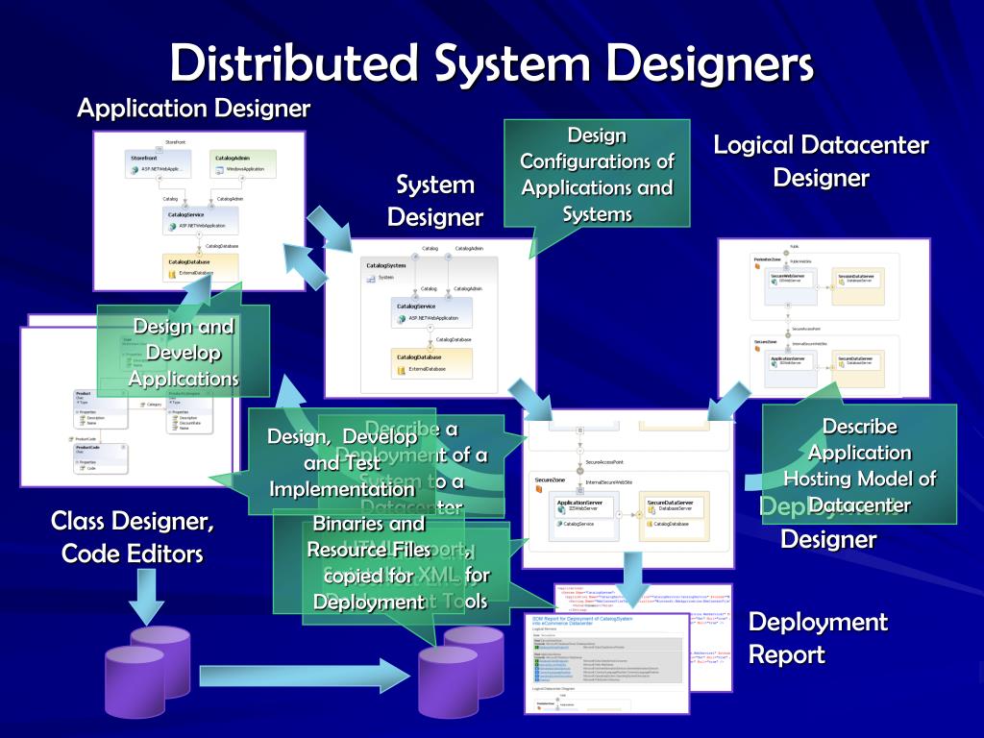The image size is (984, 738).
Task: Expand Properties section of ProductCode class
Action: [77, 462]
